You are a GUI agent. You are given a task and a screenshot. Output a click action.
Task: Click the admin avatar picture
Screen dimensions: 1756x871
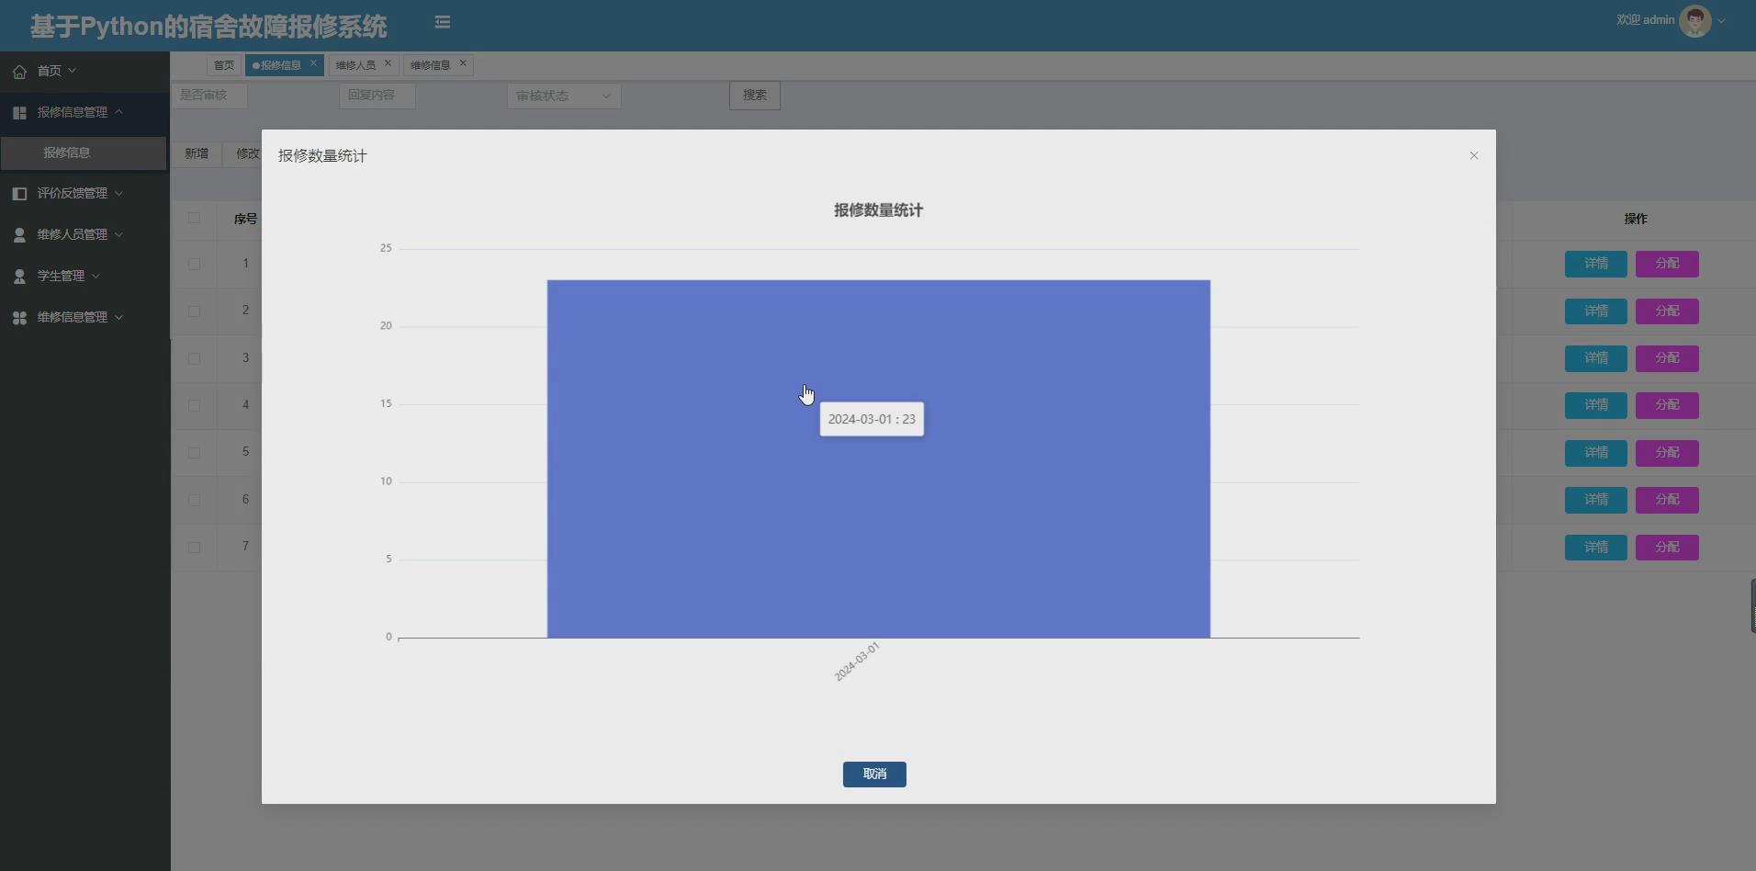tap(1694, 20)
